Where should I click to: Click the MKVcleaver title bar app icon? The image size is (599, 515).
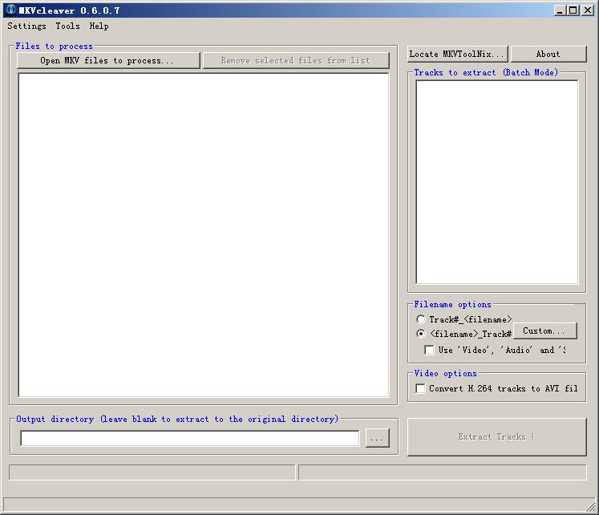10,10
